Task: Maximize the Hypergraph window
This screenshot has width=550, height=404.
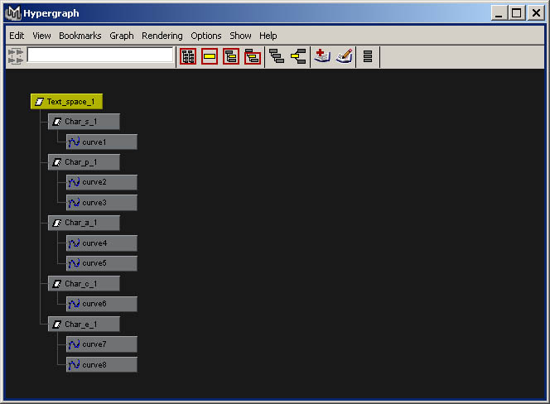Action: coord(517,13)
